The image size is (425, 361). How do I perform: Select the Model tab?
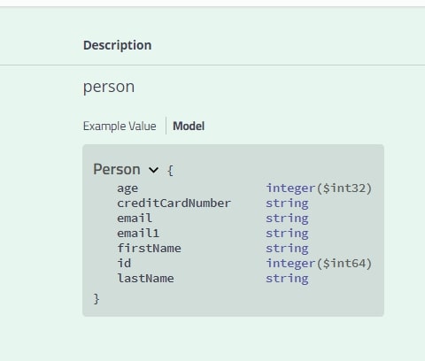pyautogui.click(x=189, y=127)
